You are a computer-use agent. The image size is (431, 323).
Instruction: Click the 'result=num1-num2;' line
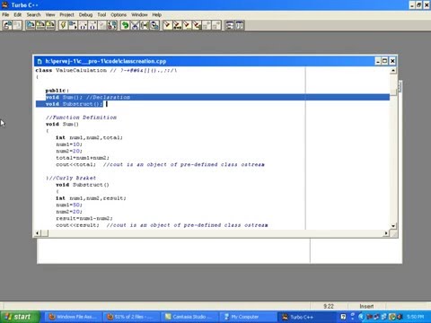(84, 218)
